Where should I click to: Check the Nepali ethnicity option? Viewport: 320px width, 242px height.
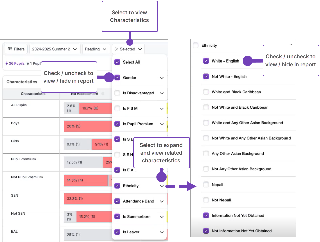click(x=206, y=185)
